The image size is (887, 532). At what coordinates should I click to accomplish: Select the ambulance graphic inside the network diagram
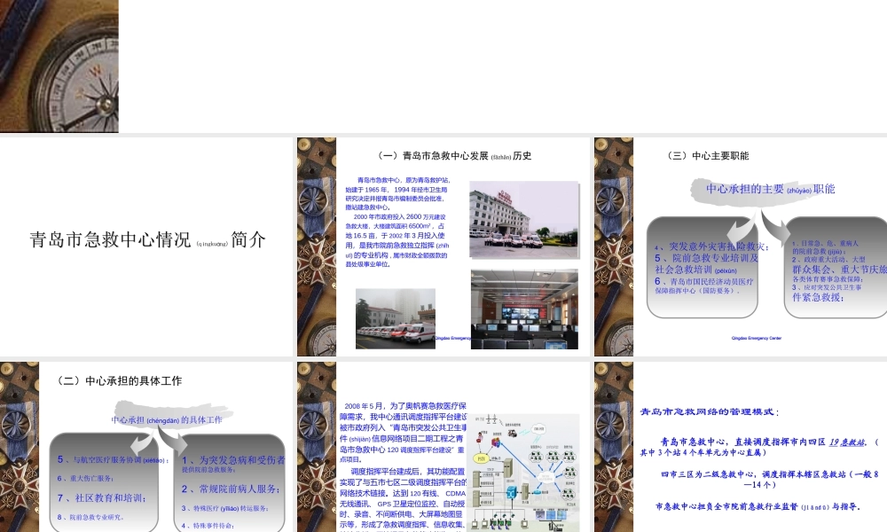(x=511, y=433)
